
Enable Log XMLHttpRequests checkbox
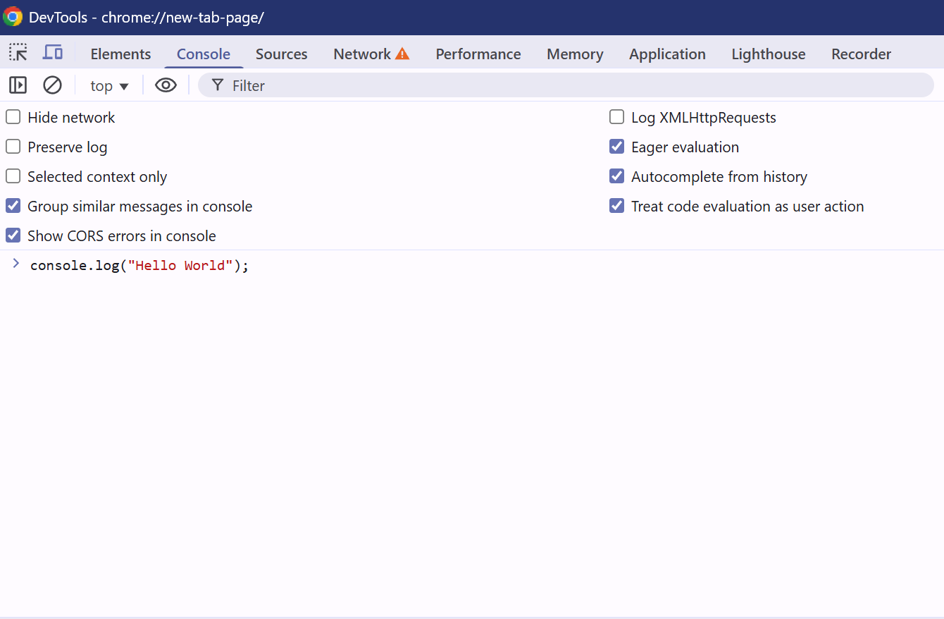[617, 117]
